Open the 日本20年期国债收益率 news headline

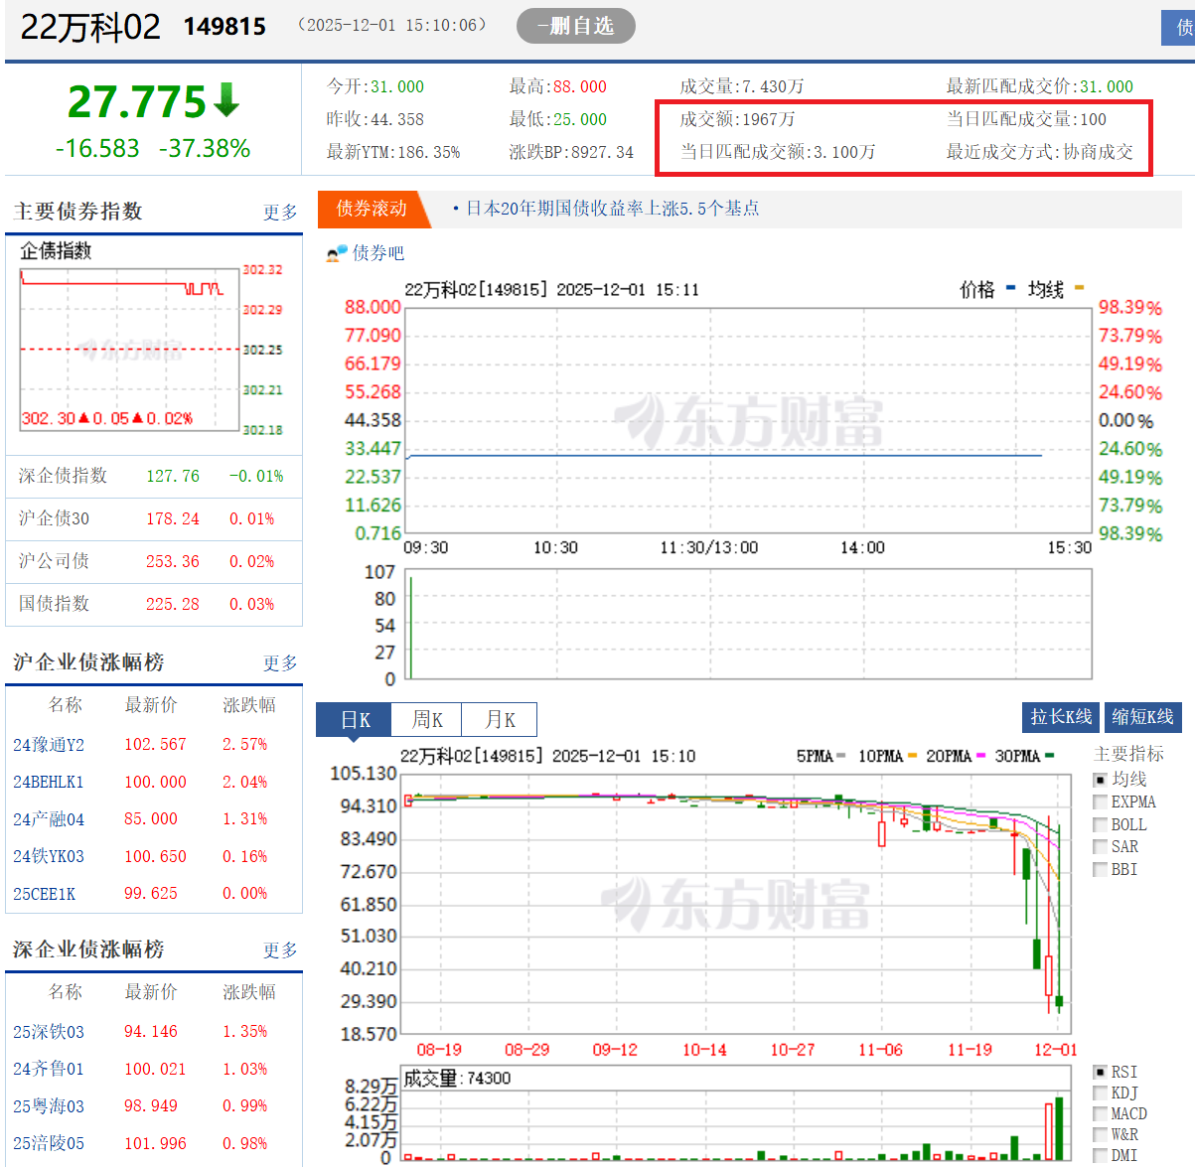(613, 209)
